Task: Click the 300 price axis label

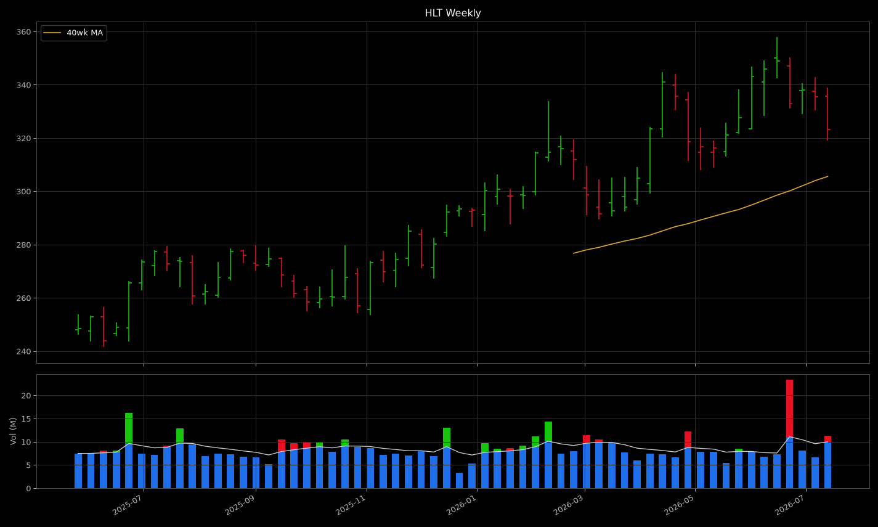Action: click(x=23, y=192)
